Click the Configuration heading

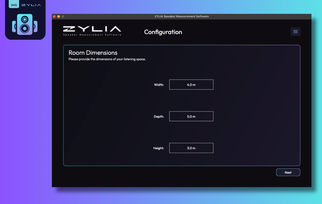163,32
